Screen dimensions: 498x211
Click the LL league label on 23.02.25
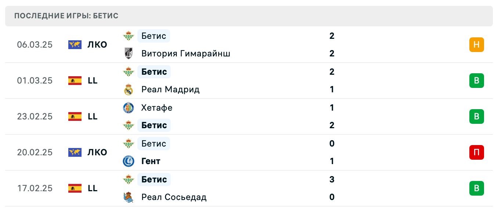coord(93,116)
